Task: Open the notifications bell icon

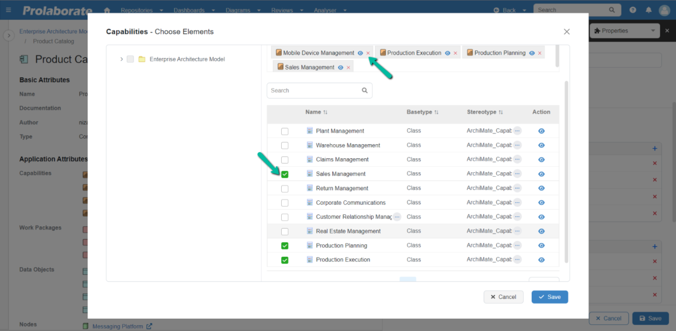Action: point(650,10)
